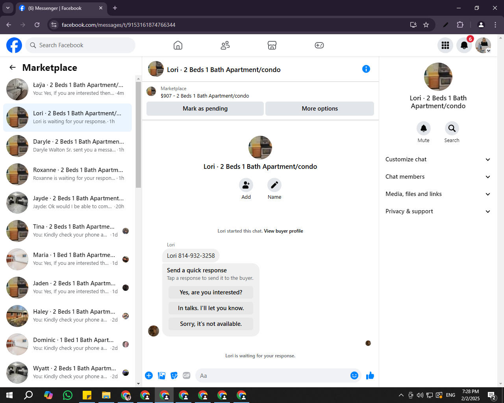Open Roxanne's apartment conversation
The image size is (504, 403).
tap(67, 174)
